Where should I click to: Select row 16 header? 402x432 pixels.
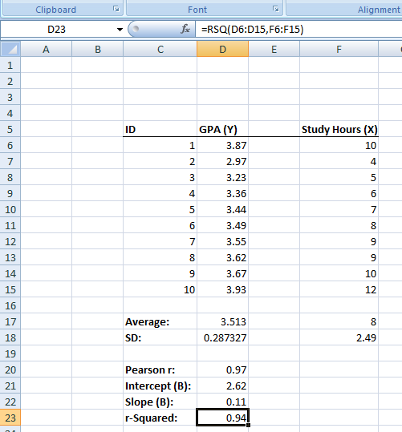pos(10,305)
